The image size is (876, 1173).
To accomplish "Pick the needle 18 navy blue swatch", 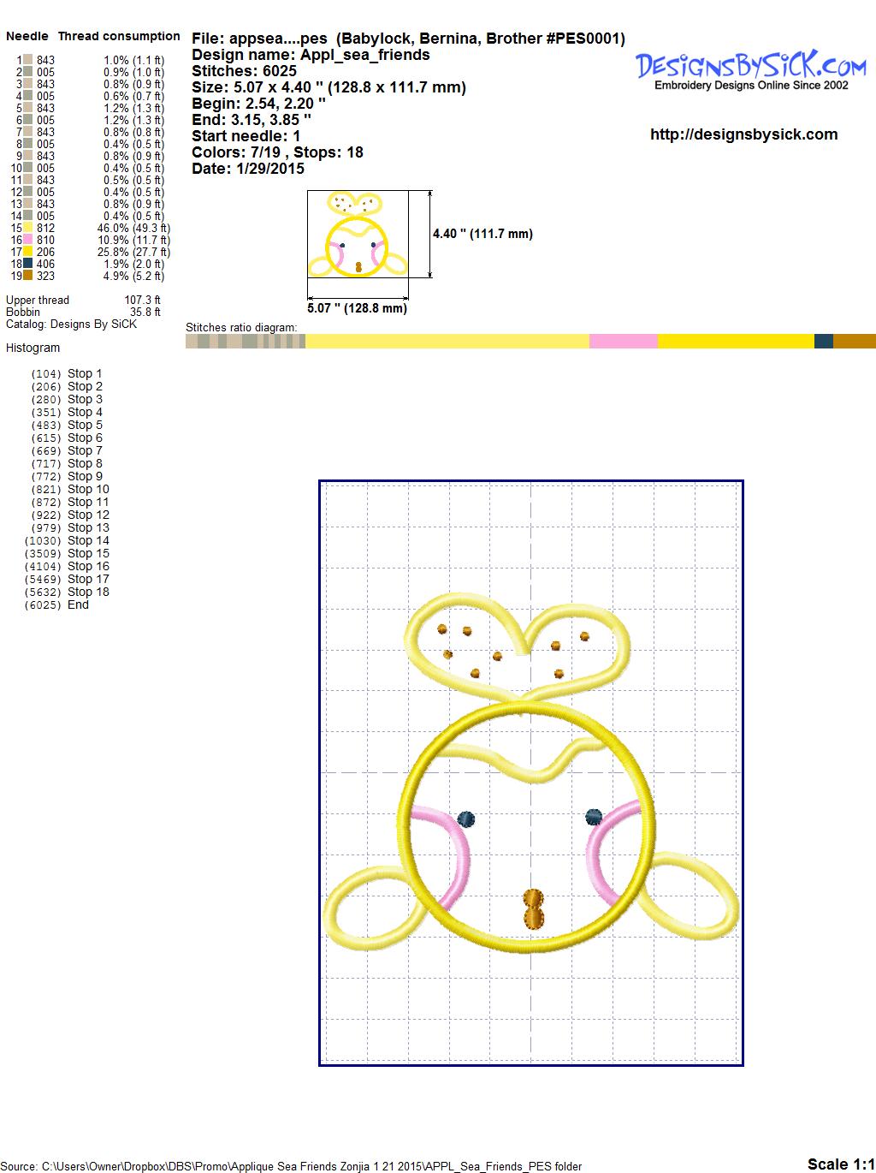I will (28, 264).
